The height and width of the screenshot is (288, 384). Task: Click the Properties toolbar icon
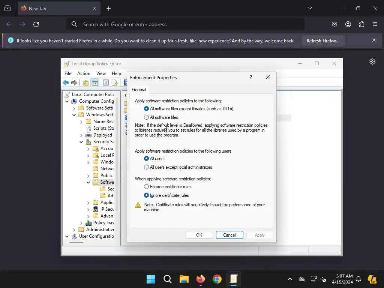(106, 83)
